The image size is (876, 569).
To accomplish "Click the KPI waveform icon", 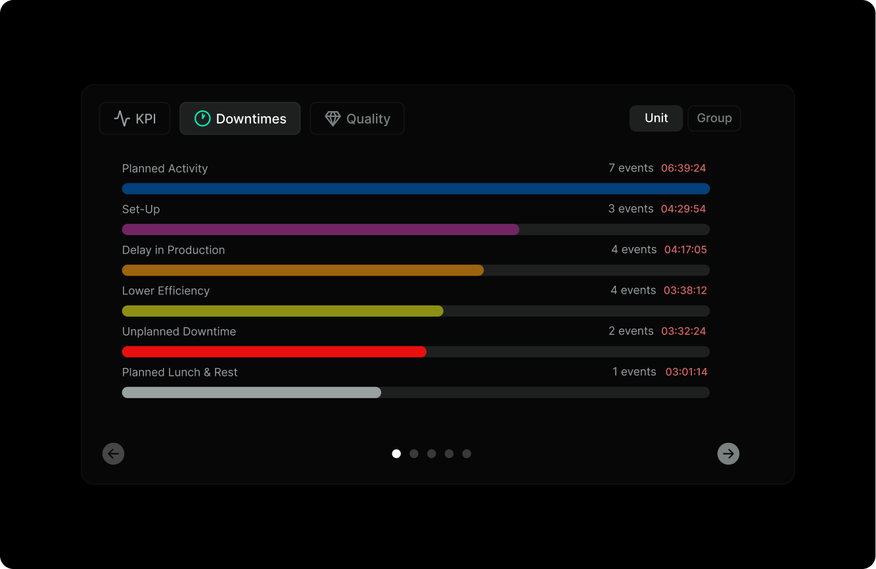I will coord(123,118).
